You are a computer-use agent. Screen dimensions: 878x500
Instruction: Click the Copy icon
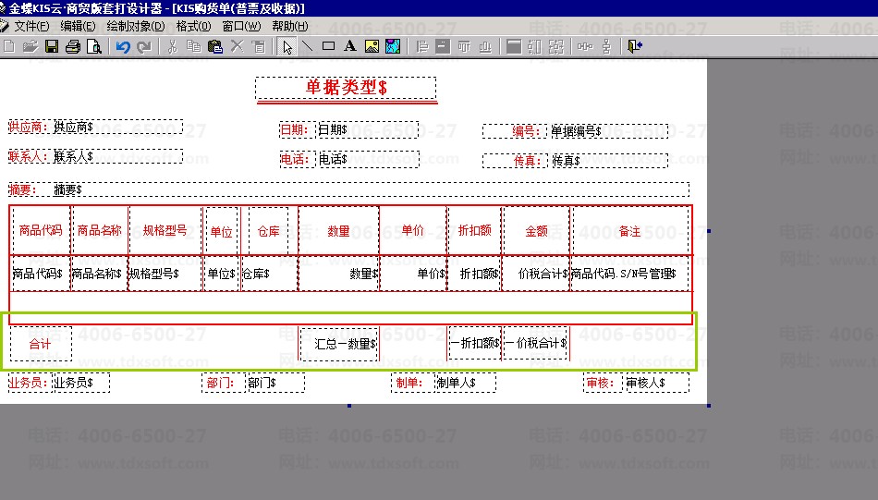point(194,46)
